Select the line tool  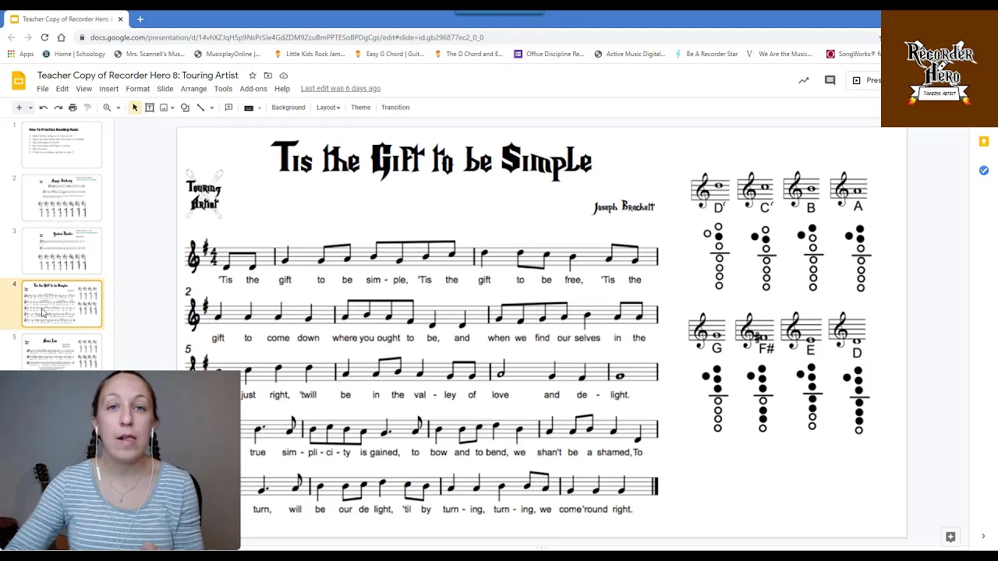[x=200, y=108]
